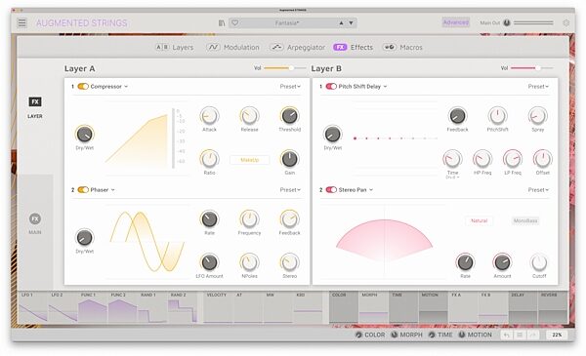Click the PitchShift knob
The height and width of the screenshot is (356, 586).
[497, 116]
